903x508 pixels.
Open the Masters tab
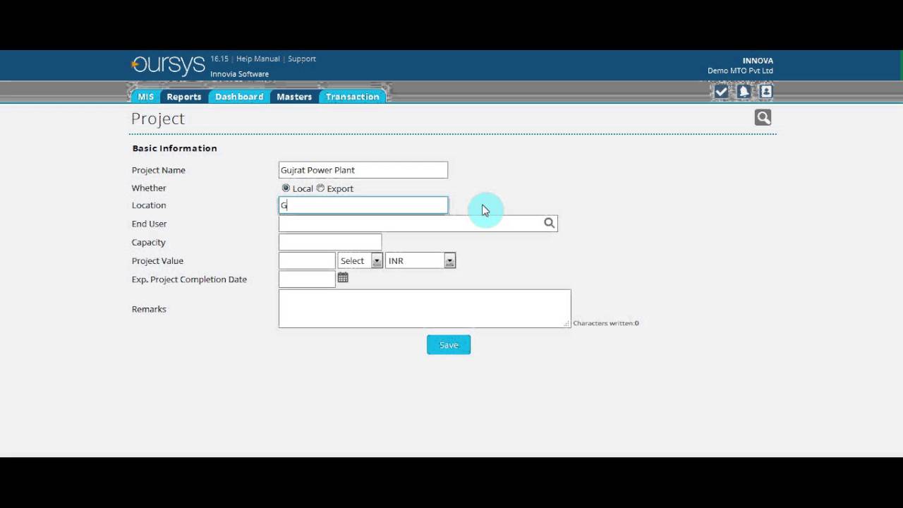click(294, 97)
